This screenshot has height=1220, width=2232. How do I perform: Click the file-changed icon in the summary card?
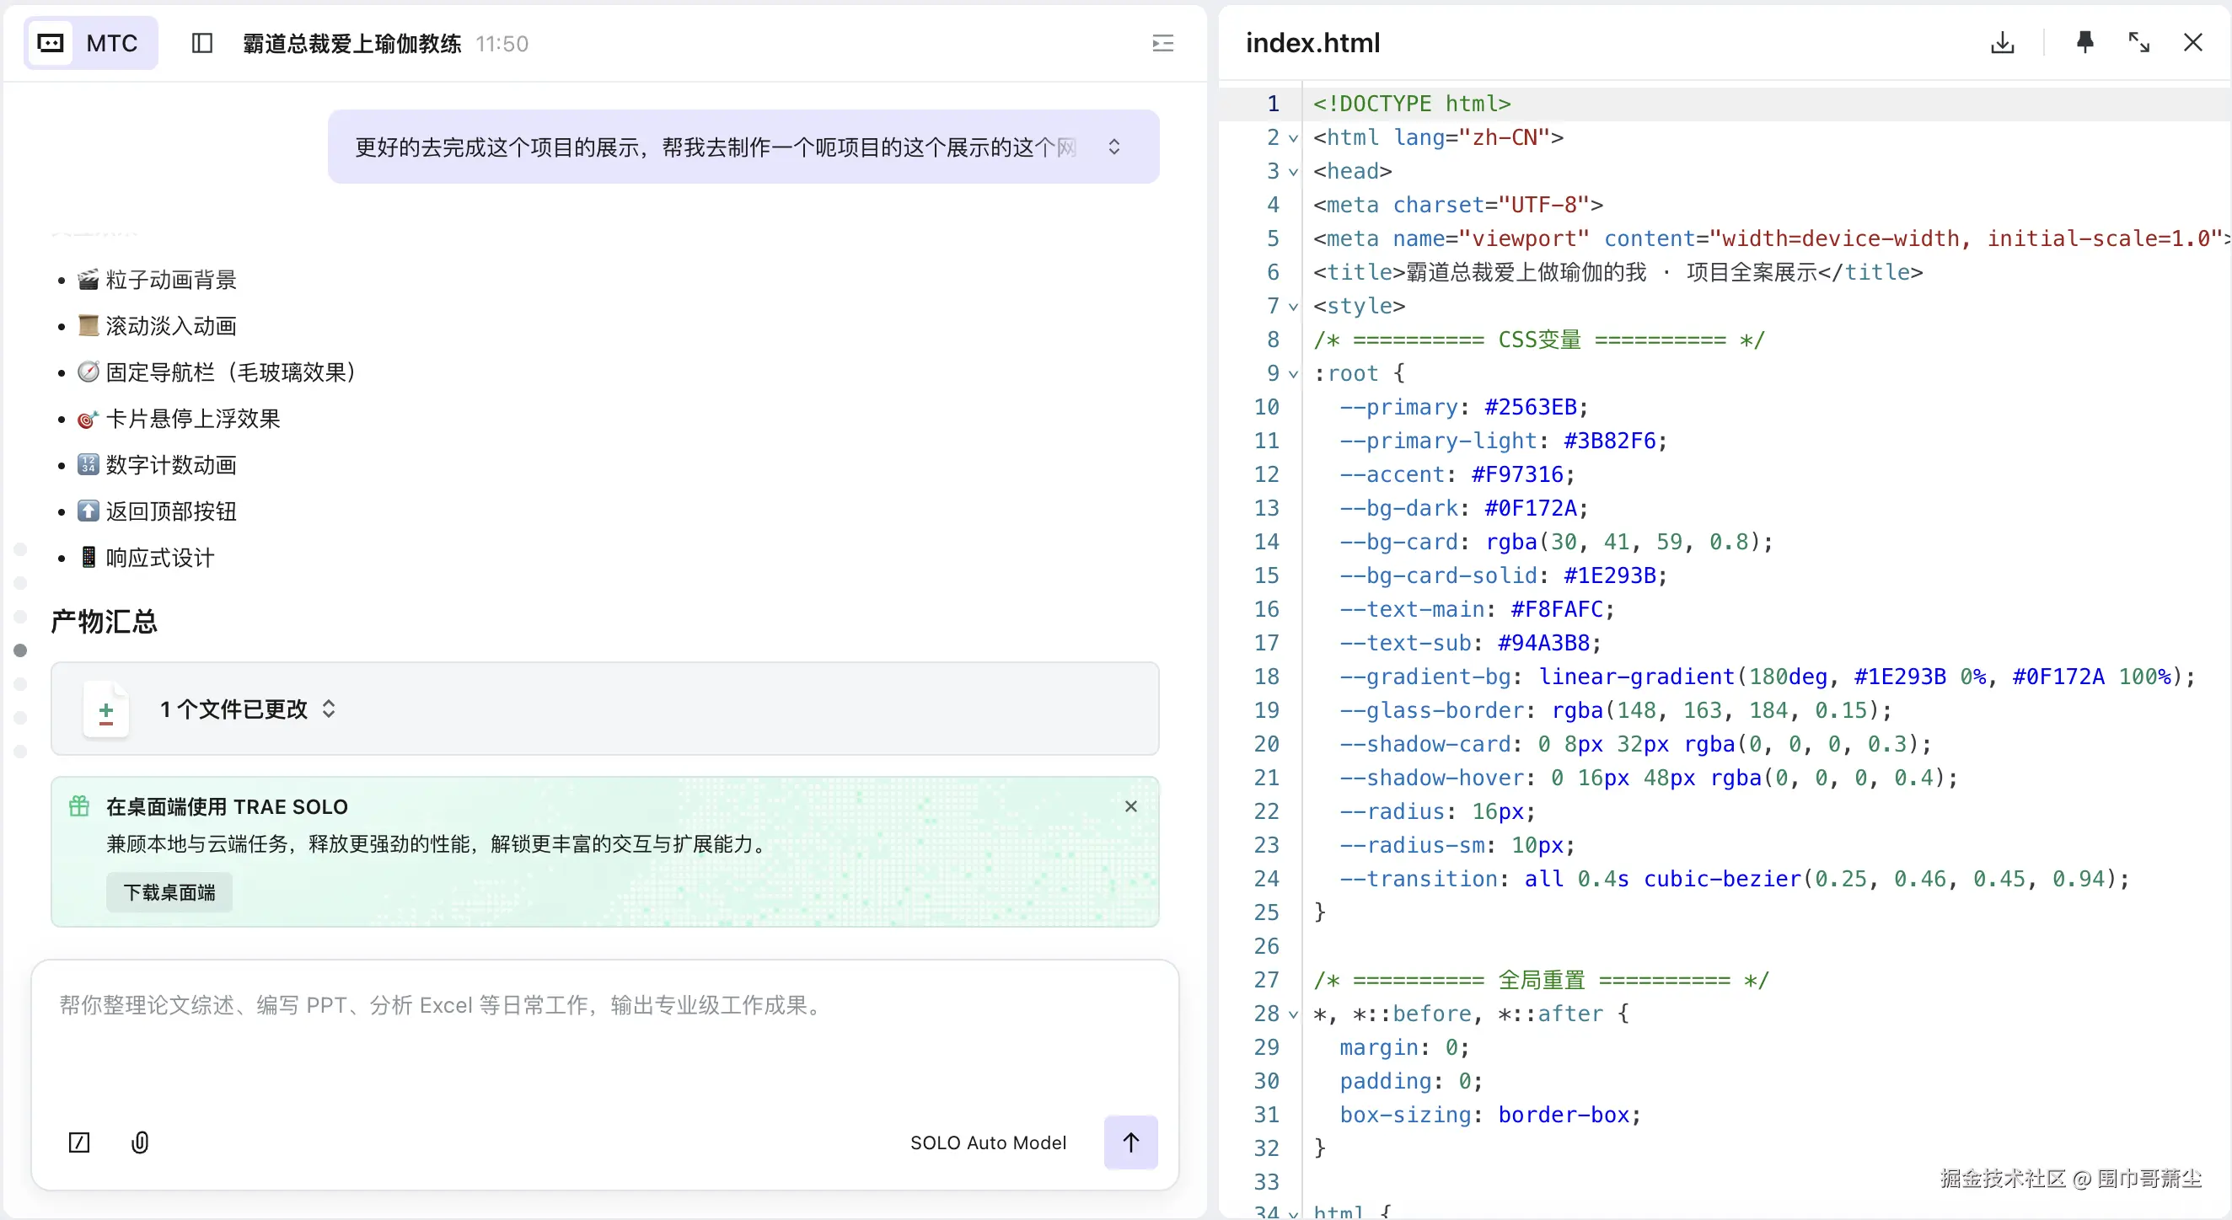(x=106, y=709)
